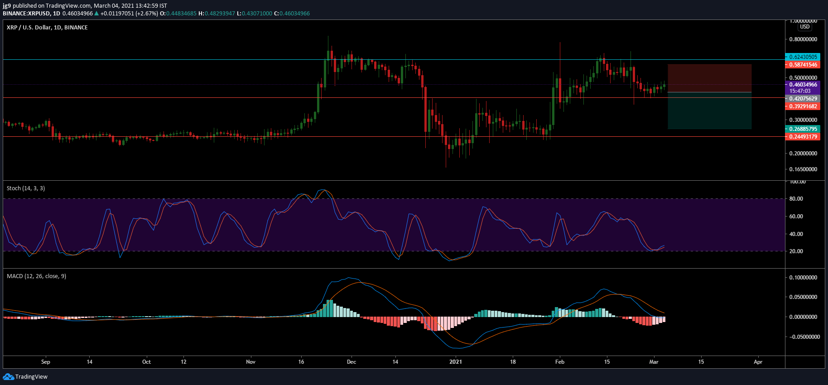
Task: Click the author name jg9 in header
Action: coord(7,6)
